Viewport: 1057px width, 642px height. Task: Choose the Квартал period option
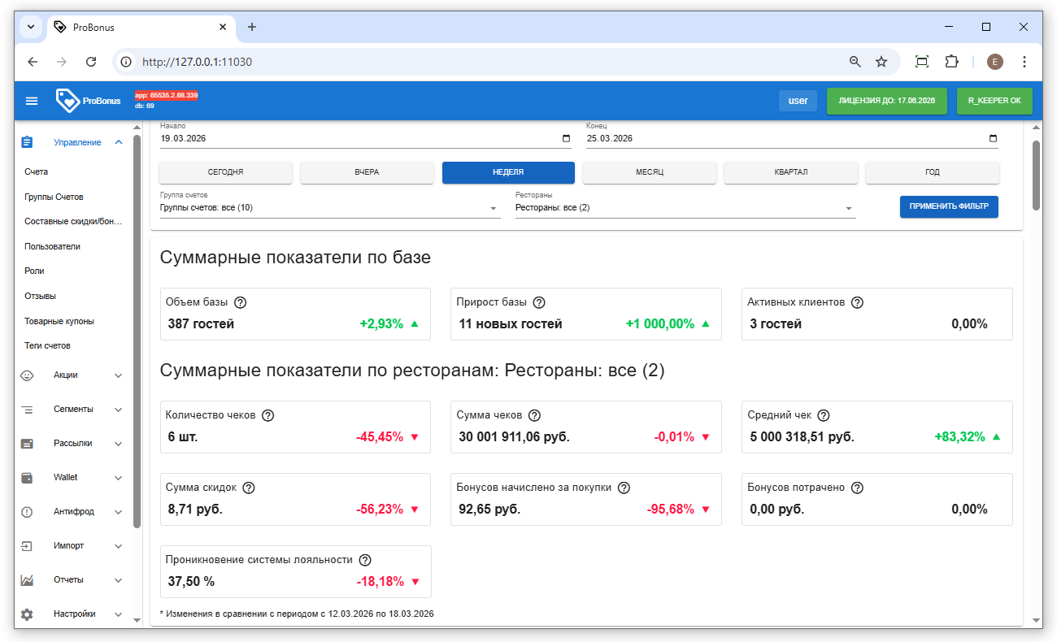[x=790, y=172]
